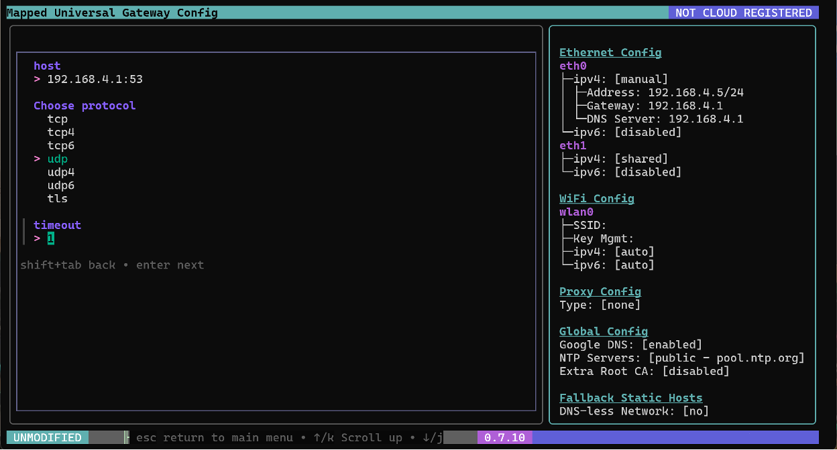Select the SSID row under wlan0
The width and height of the screenshot is (837, 450).
(590, 226)
